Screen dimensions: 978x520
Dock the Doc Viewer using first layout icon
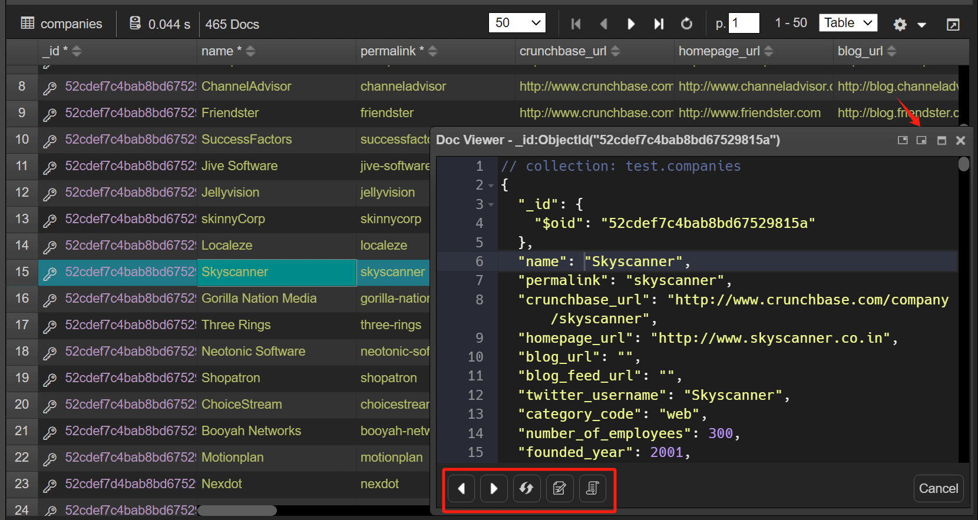click(x=903, y=140)
